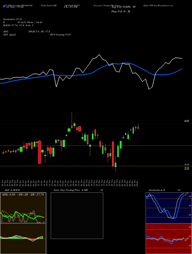Click the 'SI 14/3: 50.44 / 54.45' reading
Image resolution: width=192 pixels, height=254 pixels.
30,22
